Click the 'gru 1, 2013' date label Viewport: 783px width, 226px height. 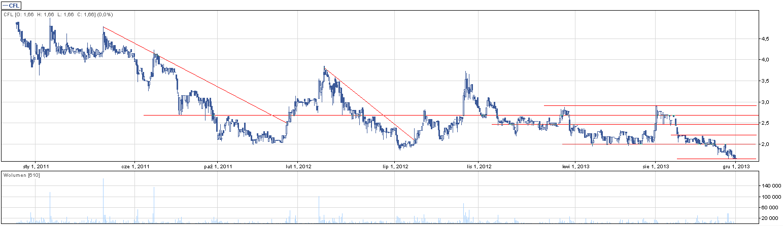point(736,166)
